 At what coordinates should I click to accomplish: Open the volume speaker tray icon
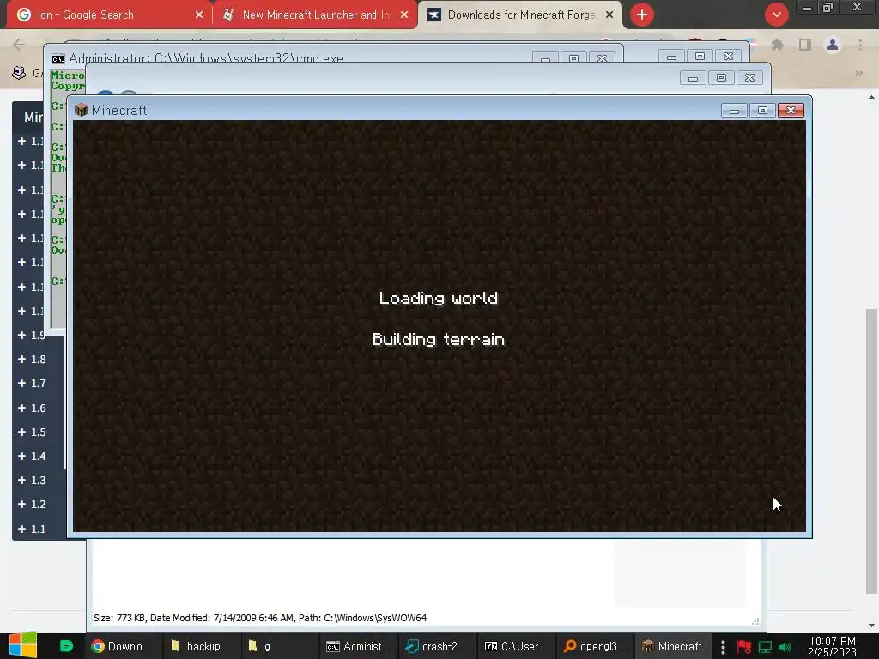(x=785, y=647)
